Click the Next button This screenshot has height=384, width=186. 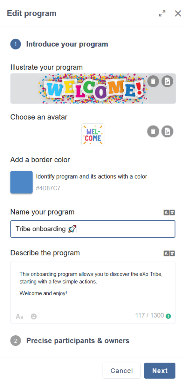(x=160, y=371)
